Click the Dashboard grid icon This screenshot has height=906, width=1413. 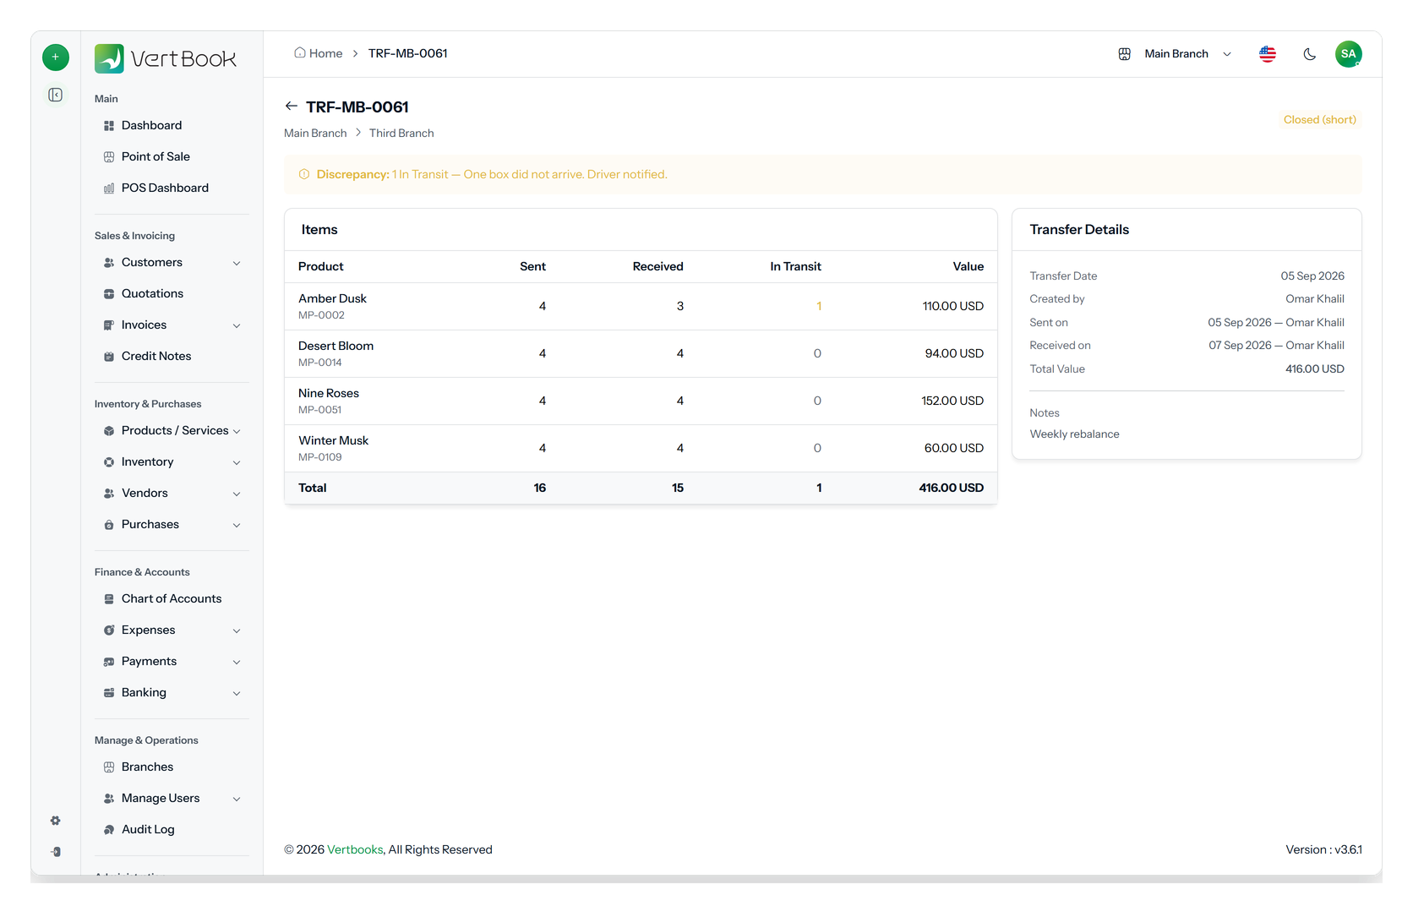click(109, 126)
